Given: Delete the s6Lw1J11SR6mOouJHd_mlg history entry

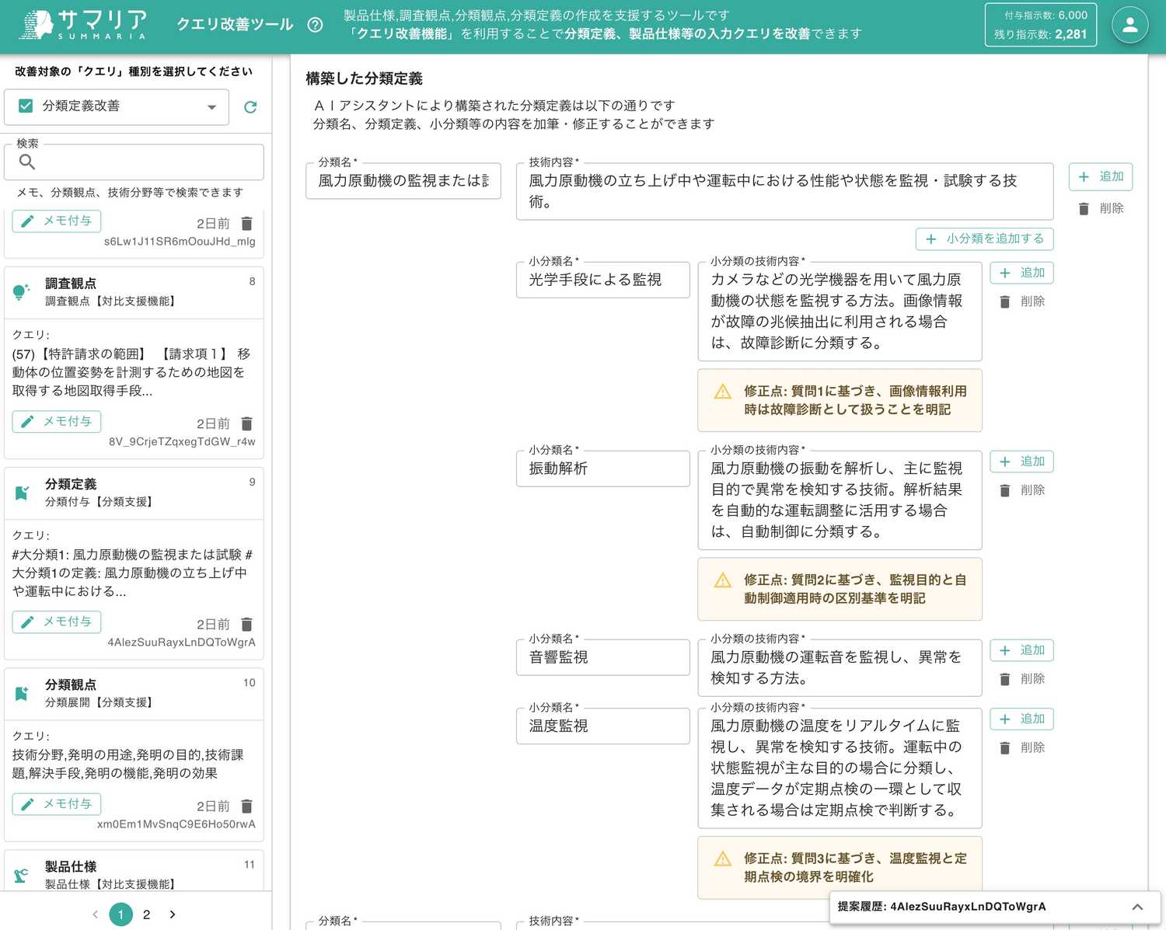Looking at the screenshot, I should tap(247, 224).
